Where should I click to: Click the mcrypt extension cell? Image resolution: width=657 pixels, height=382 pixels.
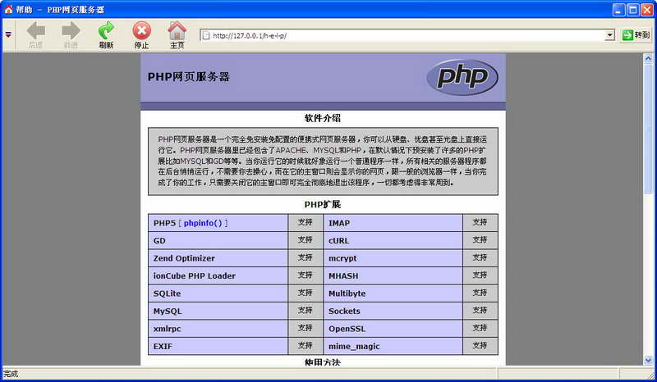393,258
